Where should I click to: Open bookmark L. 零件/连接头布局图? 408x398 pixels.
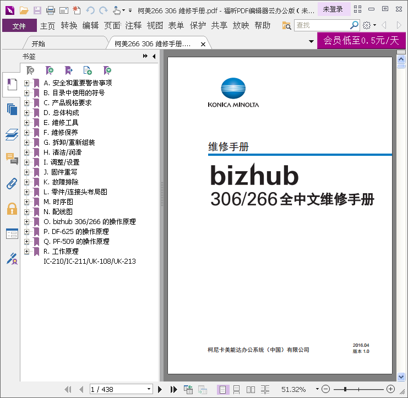[x=75, y=192]
